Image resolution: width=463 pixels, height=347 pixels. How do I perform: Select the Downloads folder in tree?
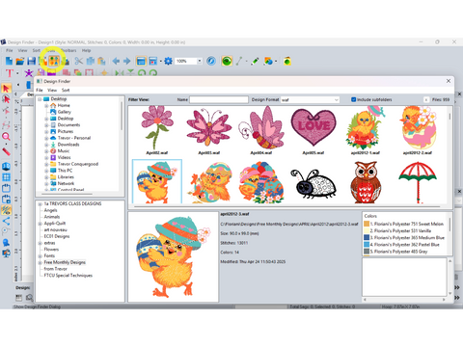tap(68, 145)
